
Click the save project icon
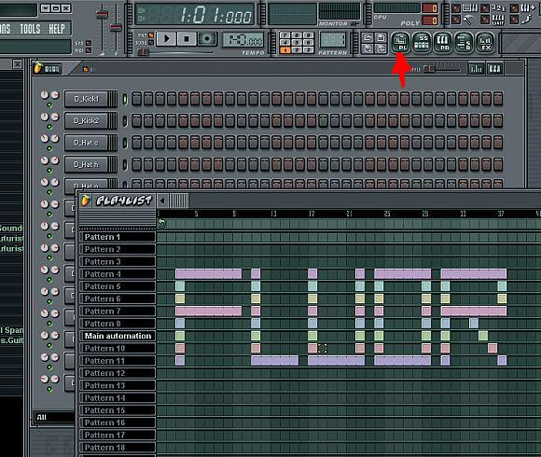pos(381,37)
